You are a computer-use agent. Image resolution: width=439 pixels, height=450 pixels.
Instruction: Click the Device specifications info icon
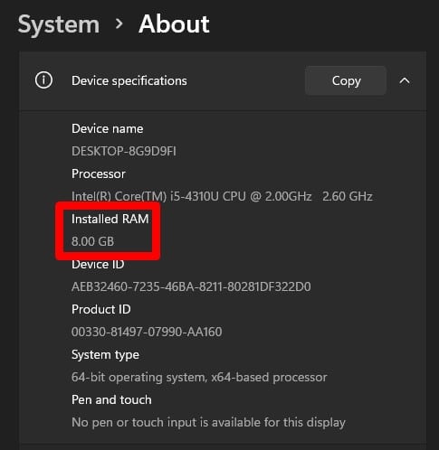pyautogui.click(x=43, y=80)
